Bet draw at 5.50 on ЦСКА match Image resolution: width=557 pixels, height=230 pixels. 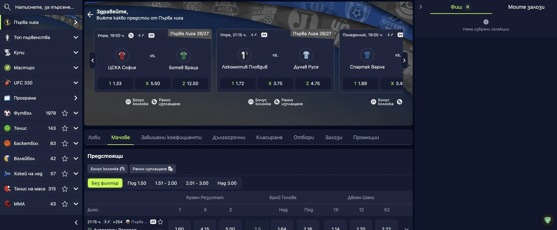point(153,83)
